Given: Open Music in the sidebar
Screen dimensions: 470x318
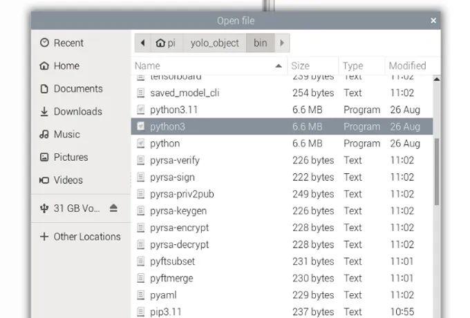Looking at the screenshot, I should 80,135.
